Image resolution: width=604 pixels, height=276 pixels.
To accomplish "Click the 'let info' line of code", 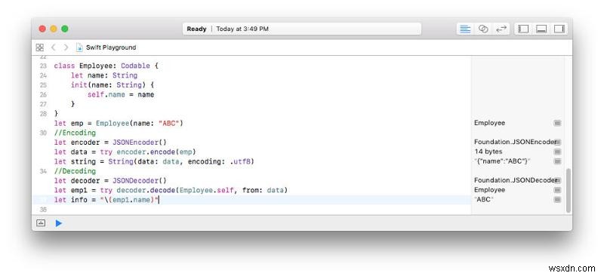I will [x=106, y=200].
